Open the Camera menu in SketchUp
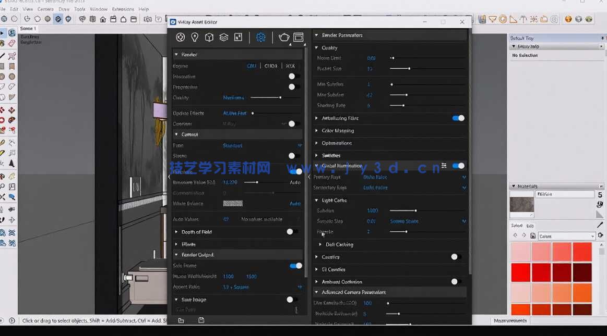Screen dimensions: 607x336 coord(46,9)
